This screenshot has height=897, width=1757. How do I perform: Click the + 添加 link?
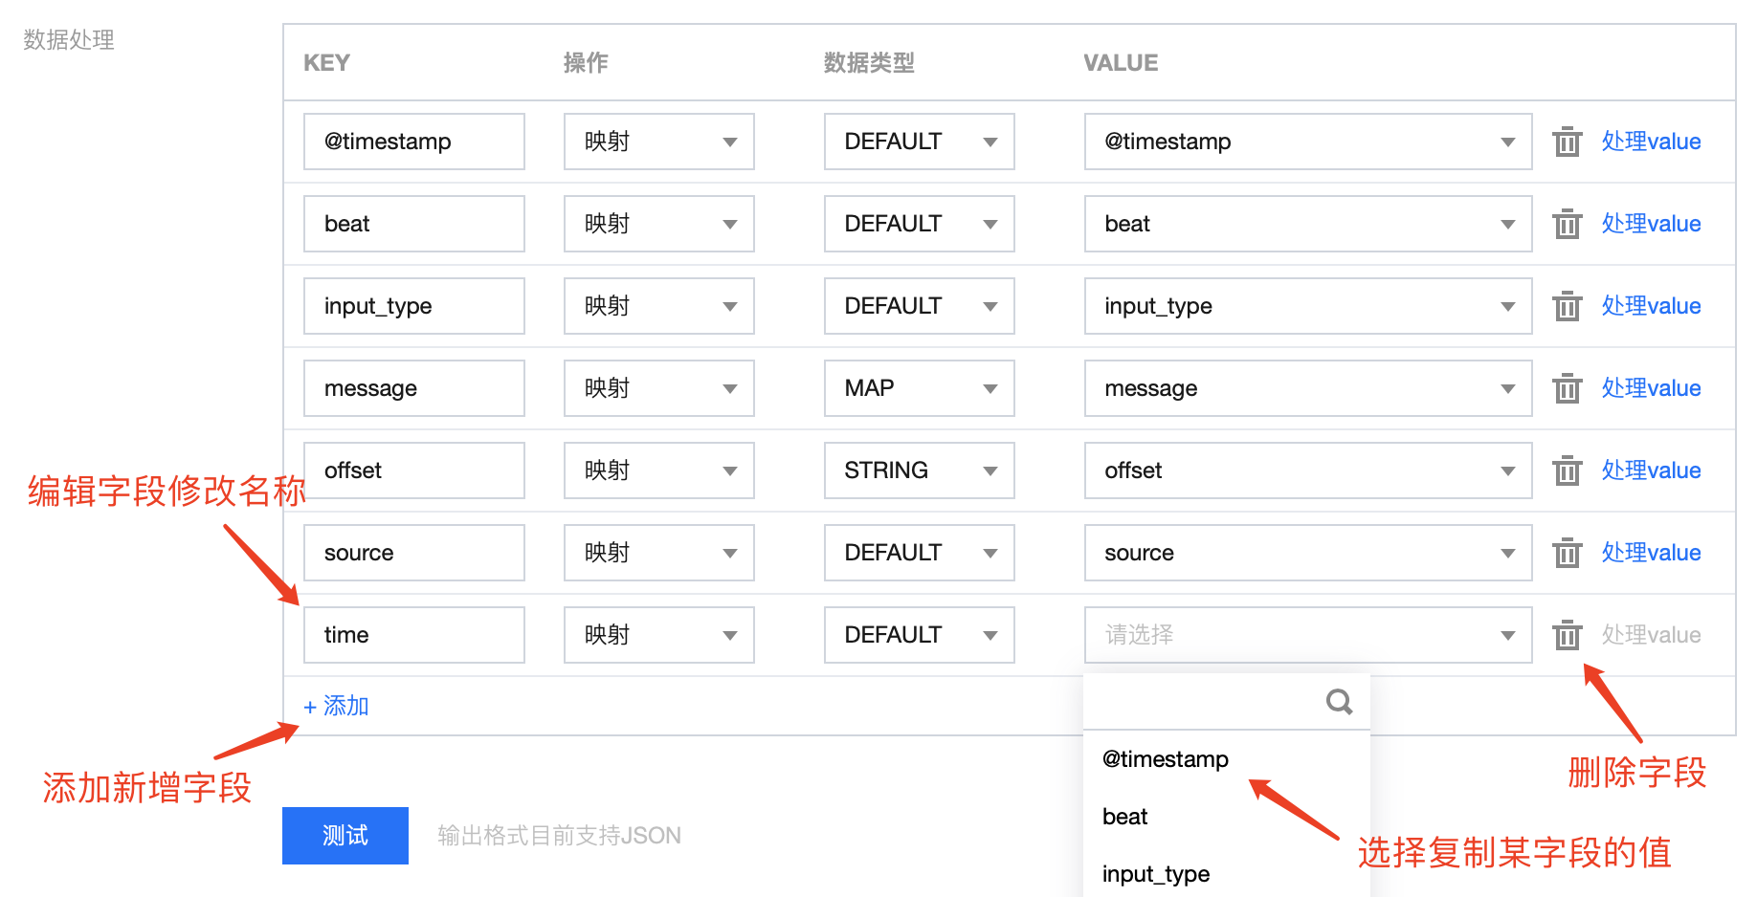[x=337, y=706]
